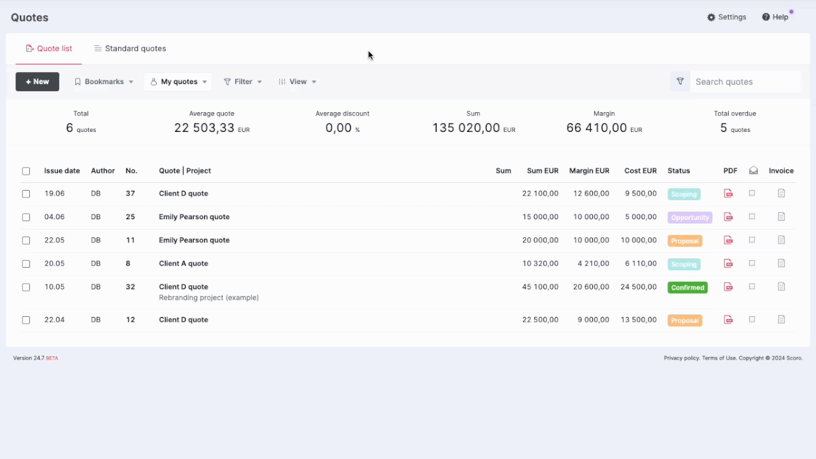The width and height of the screenshot is (816, 459).
Task: Expand the View dropdown
Action: (x=298, y=82)
